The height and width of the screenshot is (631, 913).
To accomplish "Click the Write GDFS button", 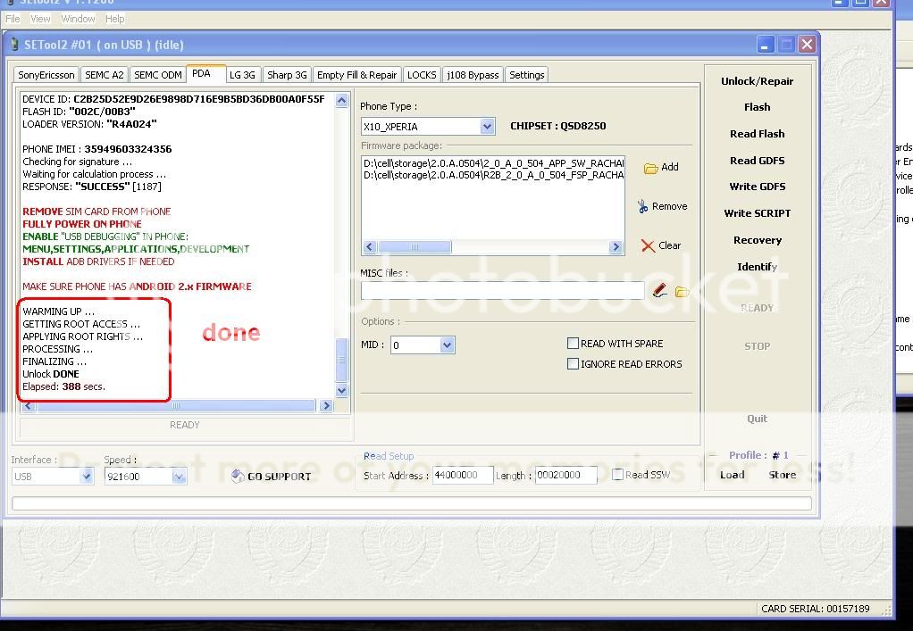I will pyautogui.click(x=757, y=187).
